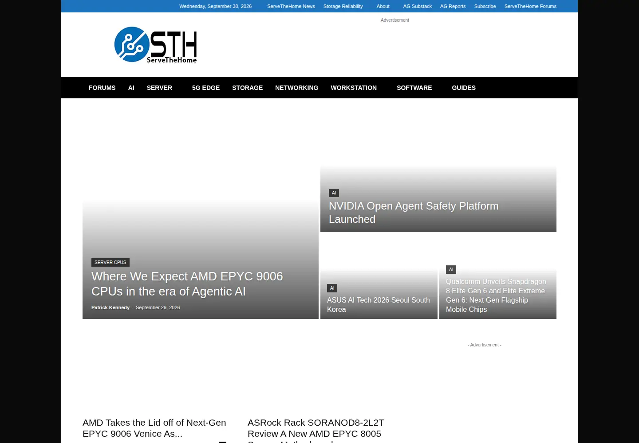639x443 pixels.
Task: Open the FORUMS menu item
Action: pyautogui.click(x=102, y=88)
